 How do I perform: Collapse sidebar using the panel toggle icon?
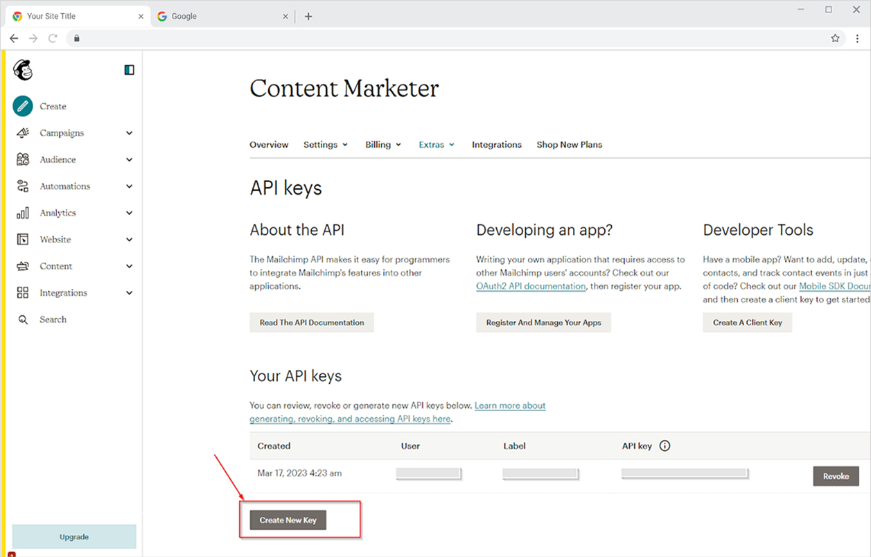[129, 70]
